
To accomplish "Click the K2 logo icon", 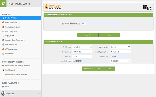I will 147,7.
